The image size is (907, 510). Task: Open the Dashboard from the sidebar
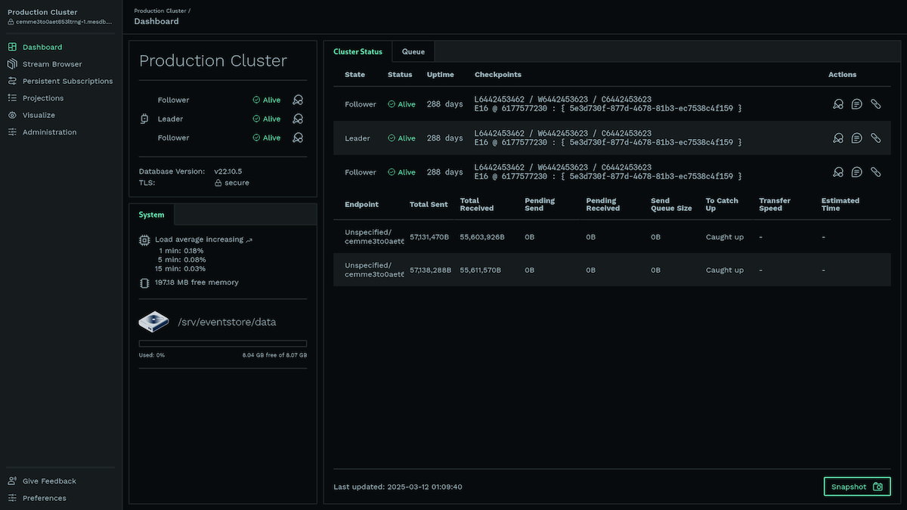[x=36, y=46]
